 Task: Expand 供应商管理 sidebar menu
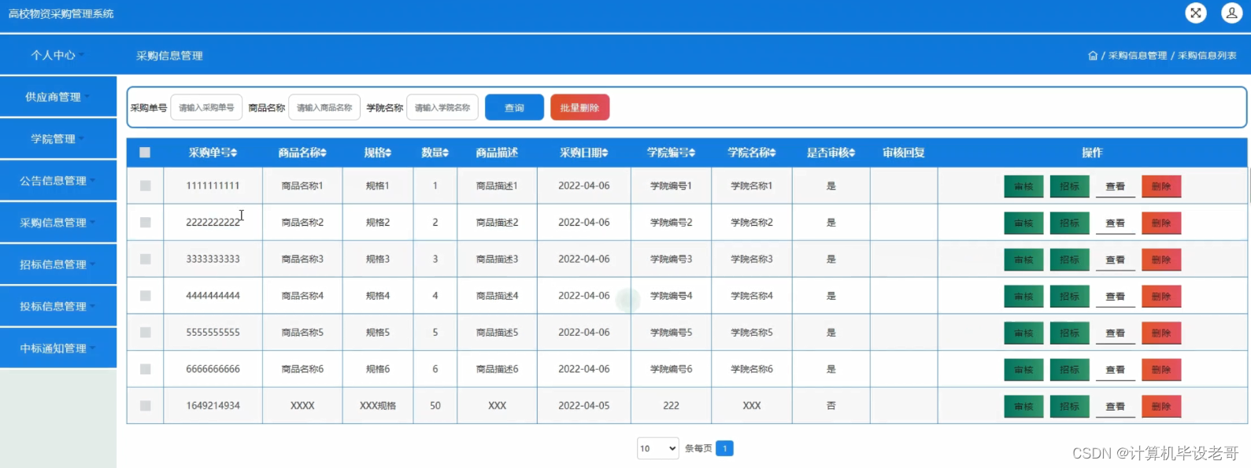coord(58,97)
